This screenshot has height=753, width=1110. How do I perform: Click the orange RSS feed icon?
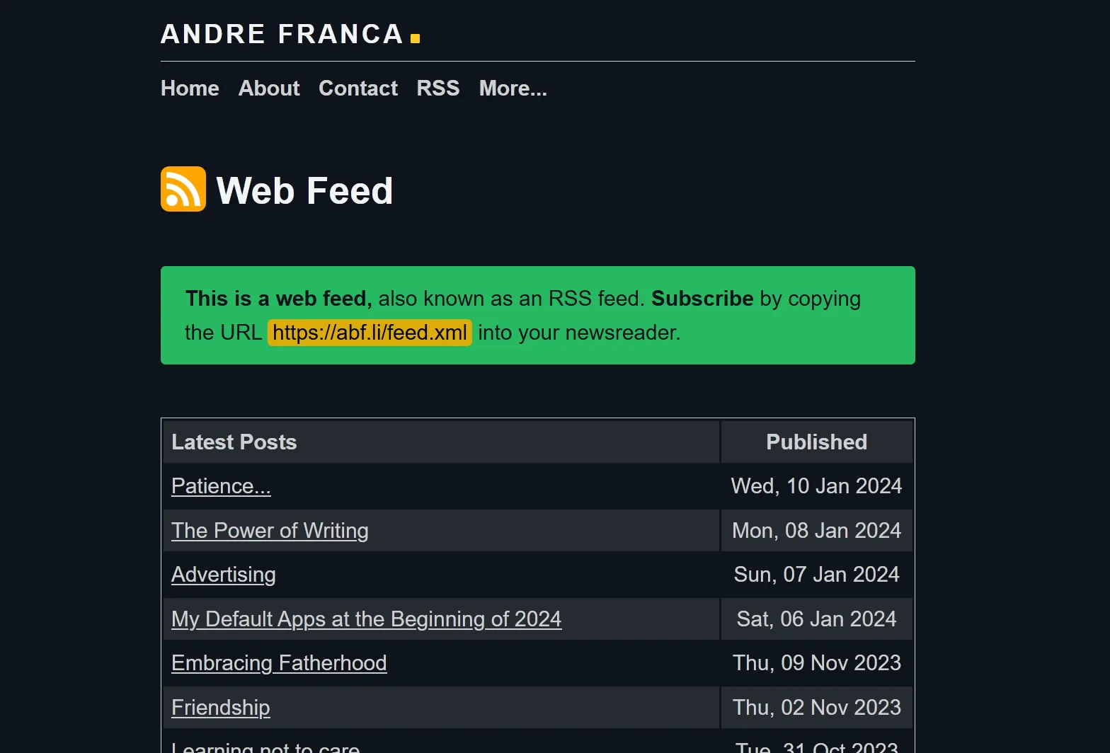coord(183,188)
